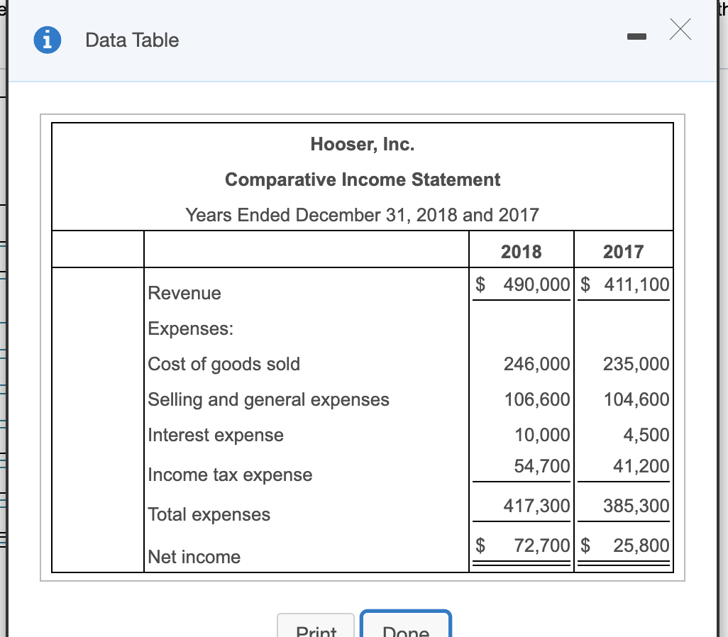Click the Expenses: row label
Image resolution: width=728 pixels, height=637 pixels.
190,328
